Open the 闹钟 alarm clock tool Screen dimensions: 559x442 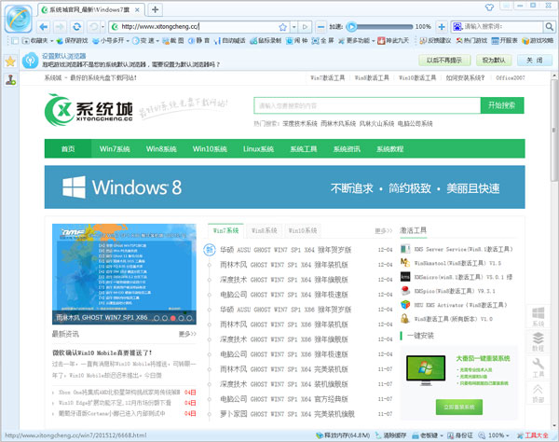[296, 41]
